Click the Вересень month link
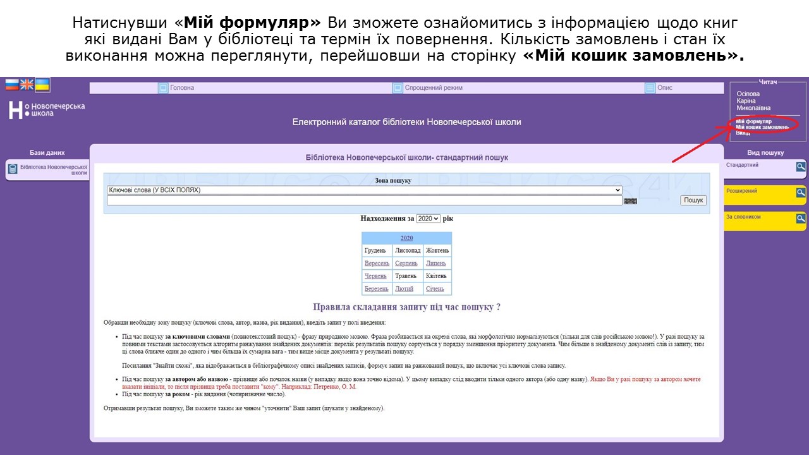 [x=377, y=264]
